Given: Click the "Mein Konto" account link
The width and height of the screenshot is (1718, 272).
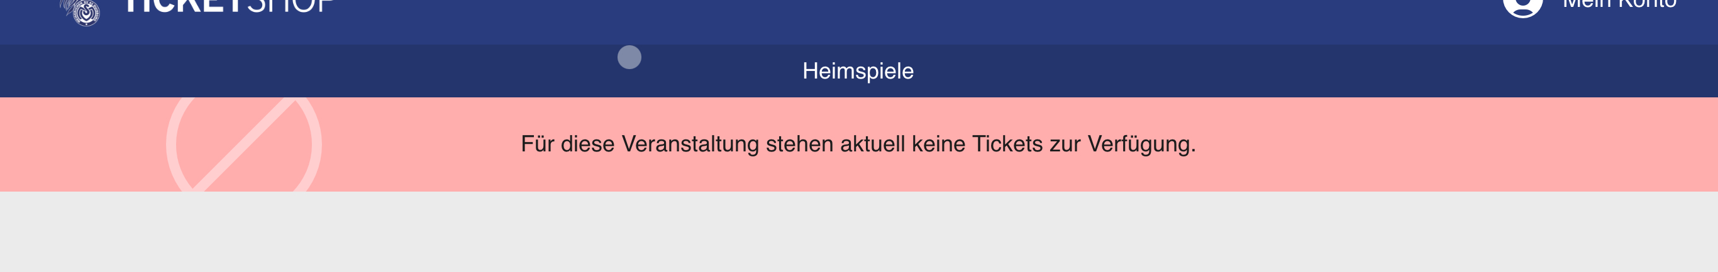Looking at the screenshot, I should click(x=1619, y=5).
